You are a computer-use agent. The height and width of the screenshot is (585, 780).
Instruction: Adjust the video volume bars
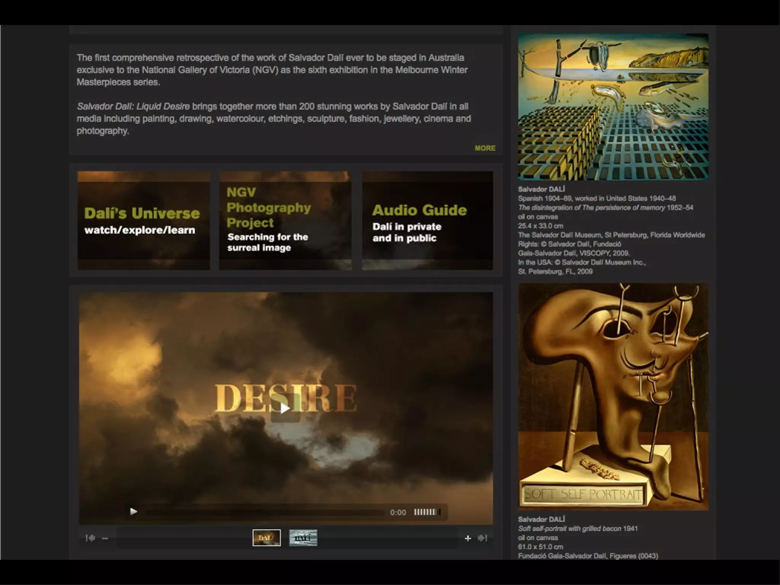[427, 512]
